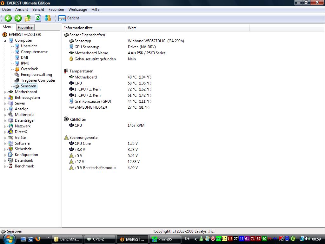Screen dimensions: 325x244
Task: Click the Temperaturen thermometer icon
Action: (66, 71)
